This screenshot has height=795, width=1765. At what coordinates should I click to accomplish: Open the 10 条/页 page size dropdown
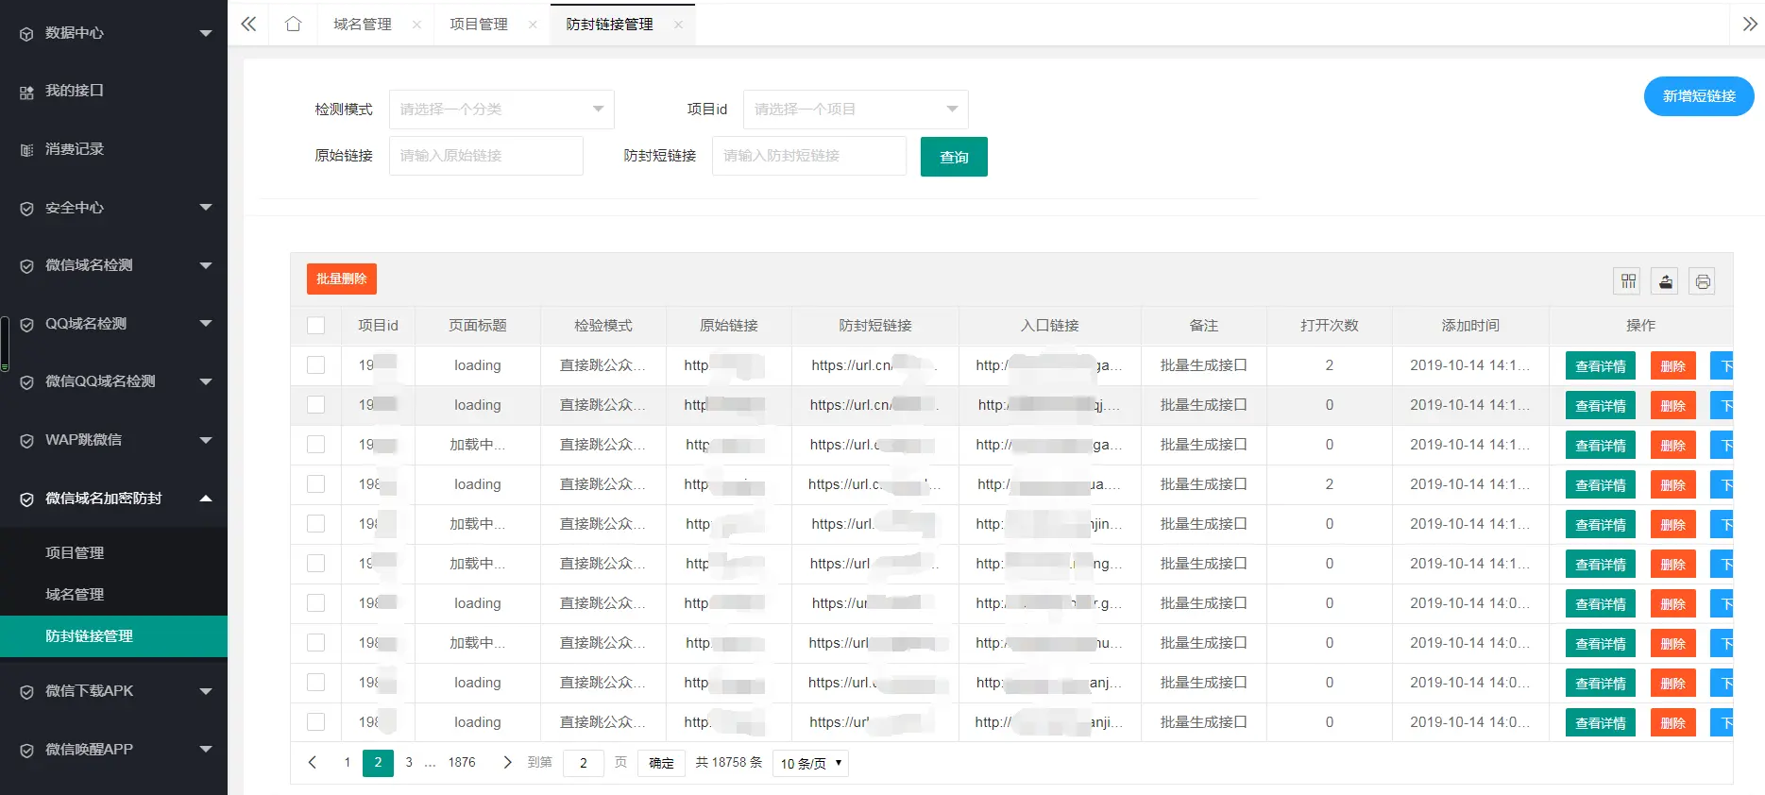click(x=810, y=763)
